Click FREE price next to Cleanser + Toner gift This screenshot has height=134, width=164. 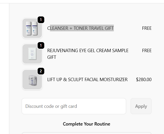(147, 28)
